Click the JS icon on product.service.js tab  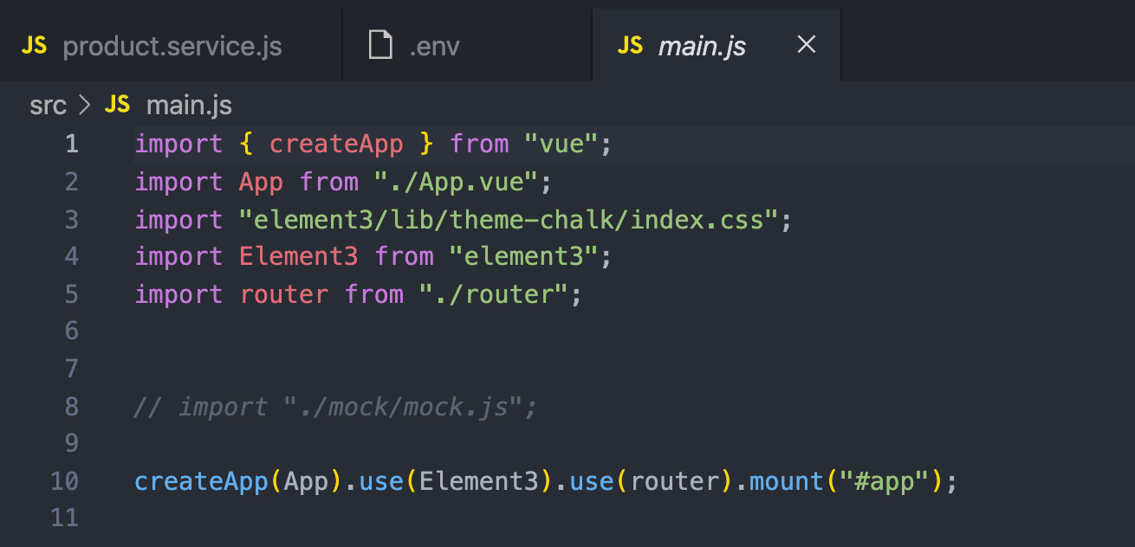click(x=35, y=46)
